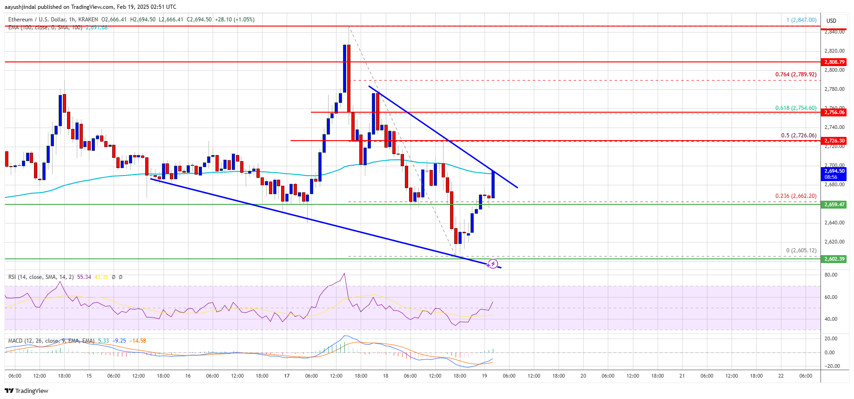Click the purple lightning event marker on chart
Image resolution: width=854 pixels, height=399 pixels.
click(492, 264)
